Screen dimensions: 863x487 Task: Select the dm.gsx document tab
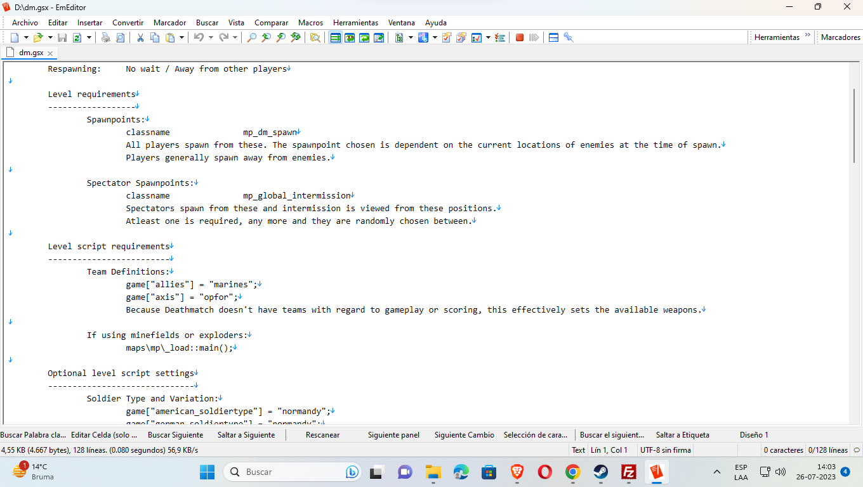[30, 53]
